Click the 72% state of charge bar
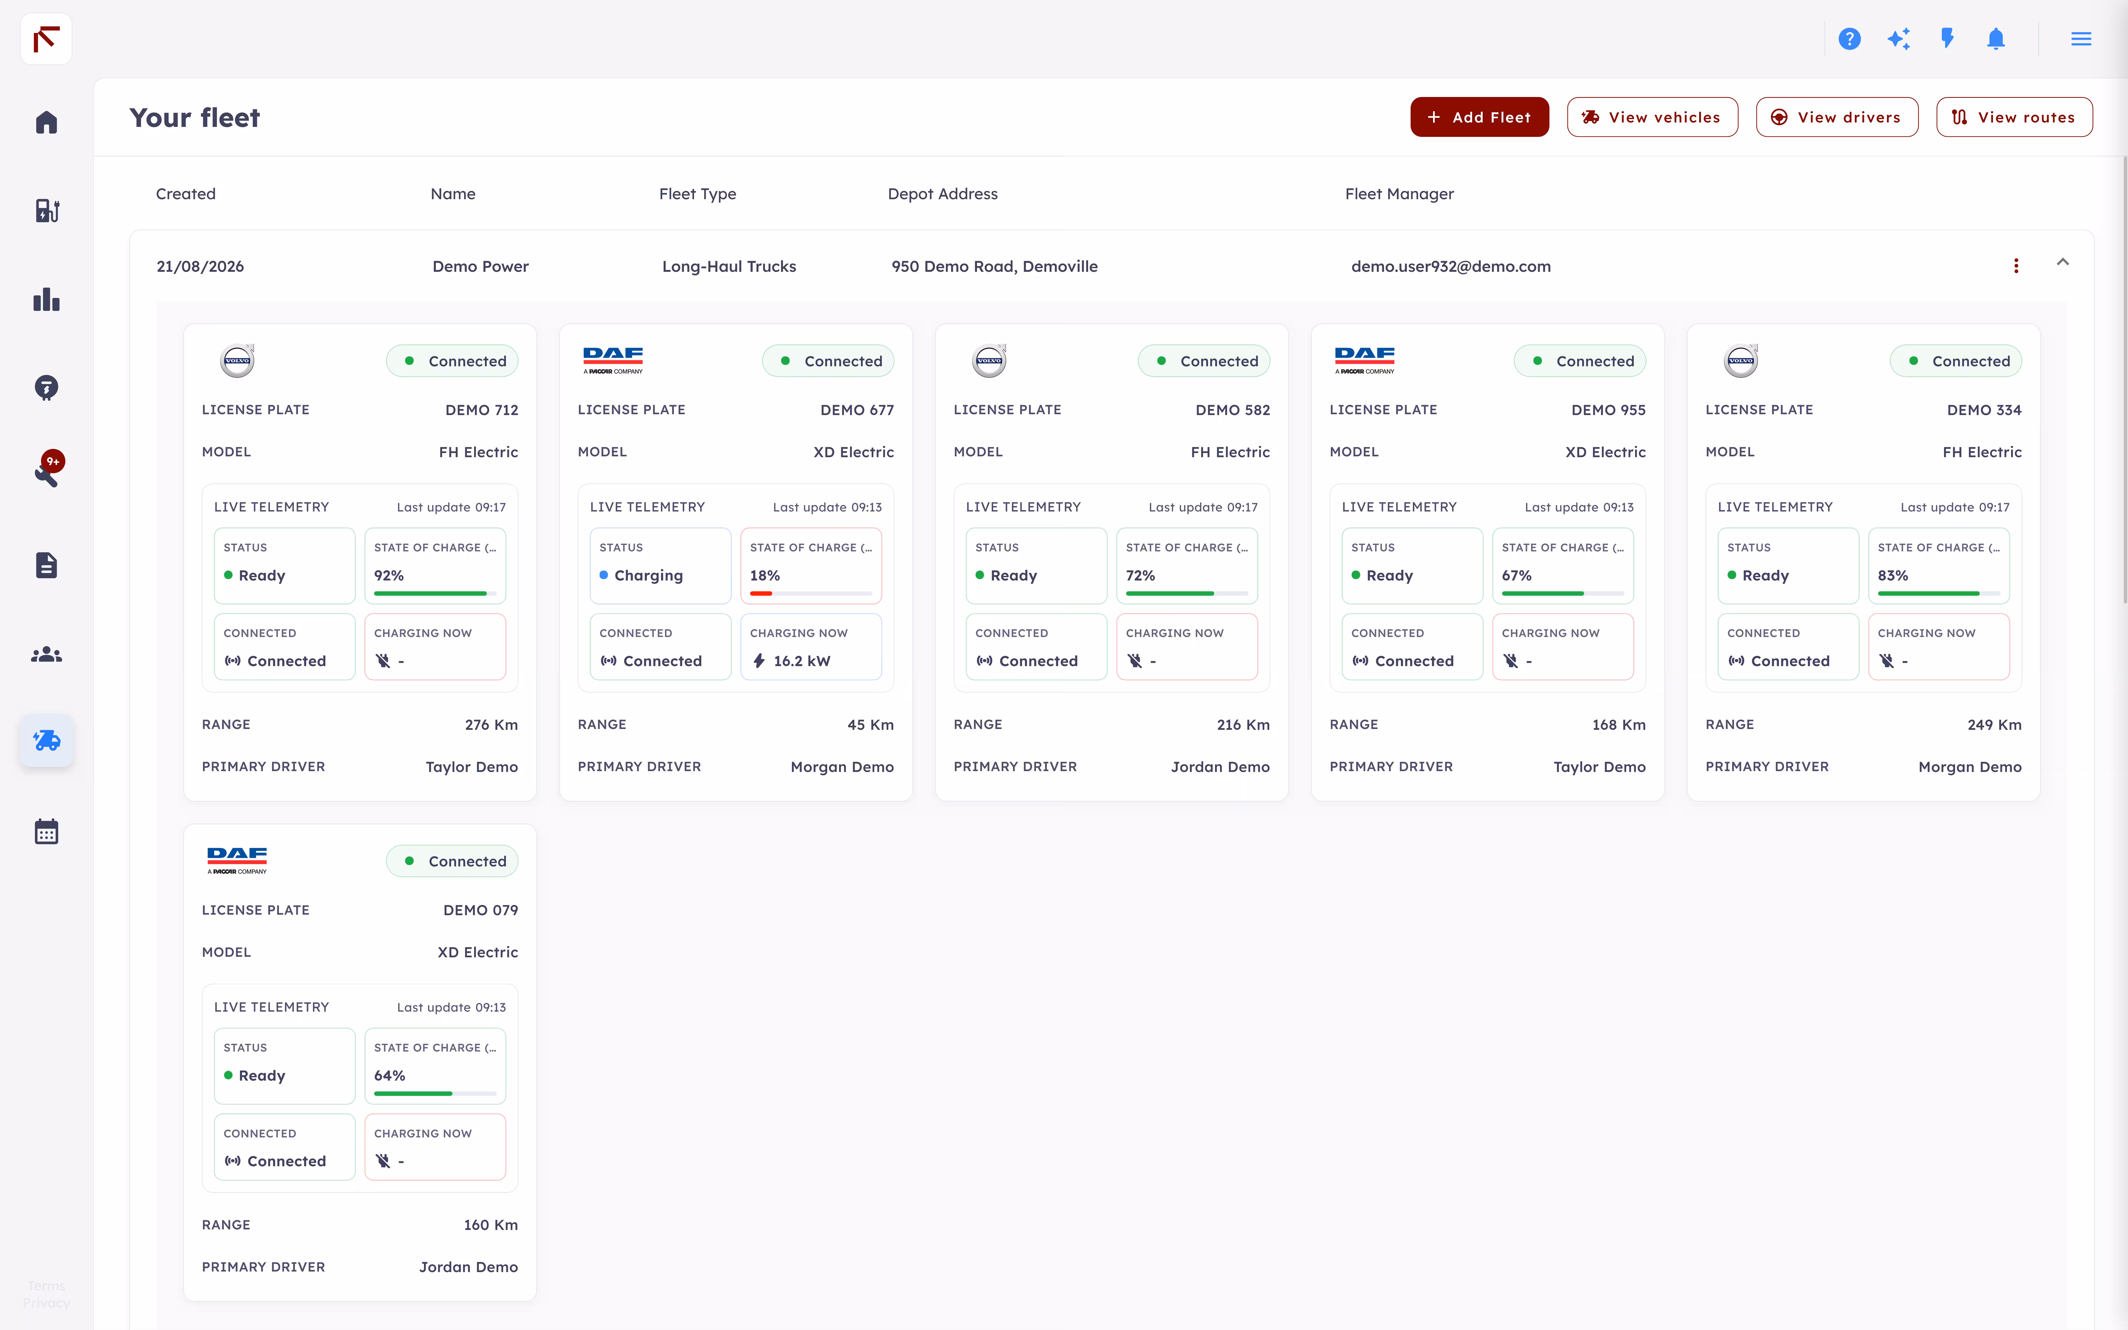The height and width of the screenshot is (1330, 2128). pyautogui.click(x=1187, y=594)
